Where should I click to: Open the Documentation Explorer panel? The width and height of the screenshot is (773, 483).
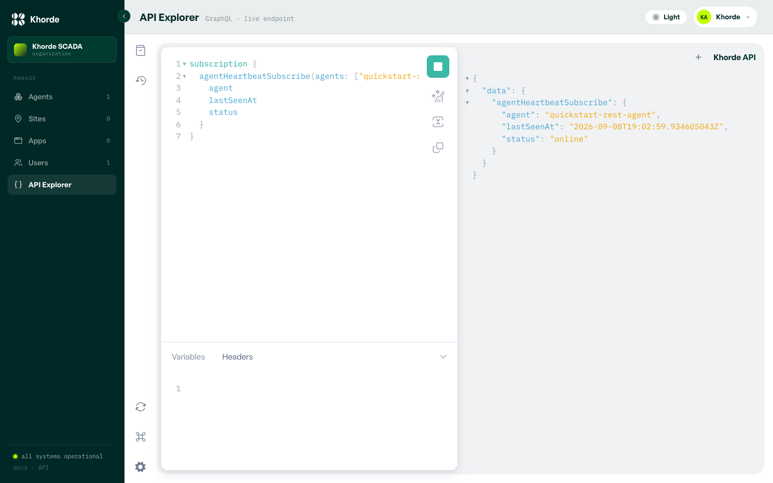pyautogui.click(x=141, y=50)
